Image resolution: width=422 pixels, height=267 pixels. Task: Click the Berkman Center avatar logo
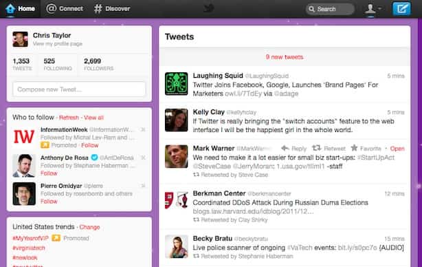click(176, 200)
